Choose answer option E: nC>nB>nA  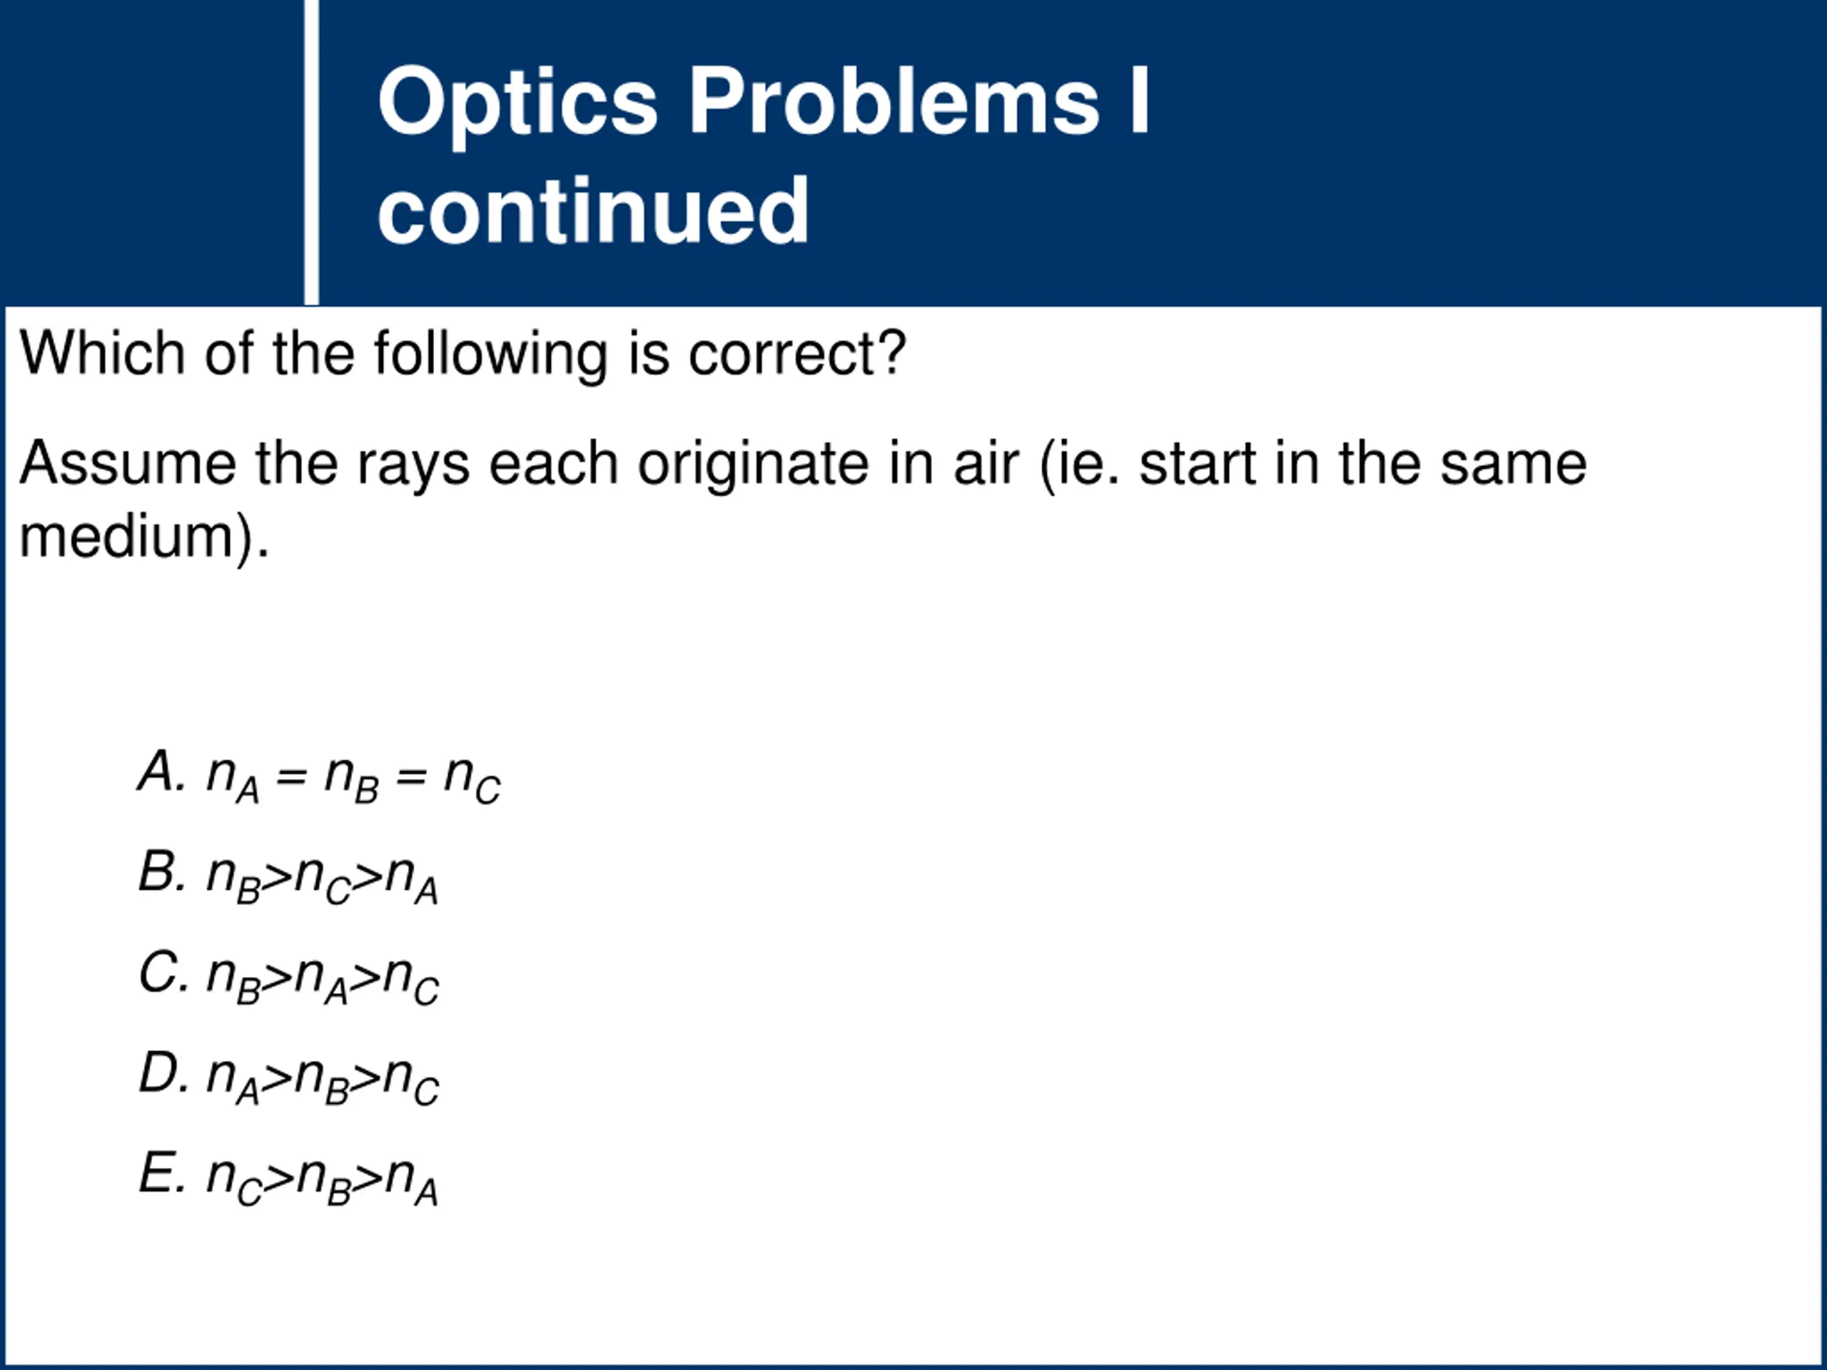point(288,1179)
